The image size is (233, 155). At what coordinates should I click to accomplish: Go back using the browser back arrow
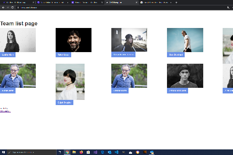(3, 7)
